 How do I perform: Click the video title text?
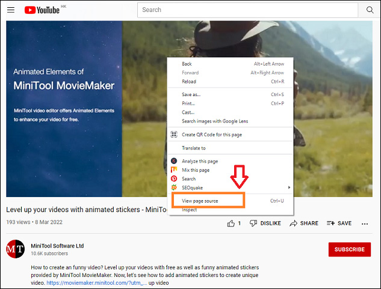click(87, 210)
